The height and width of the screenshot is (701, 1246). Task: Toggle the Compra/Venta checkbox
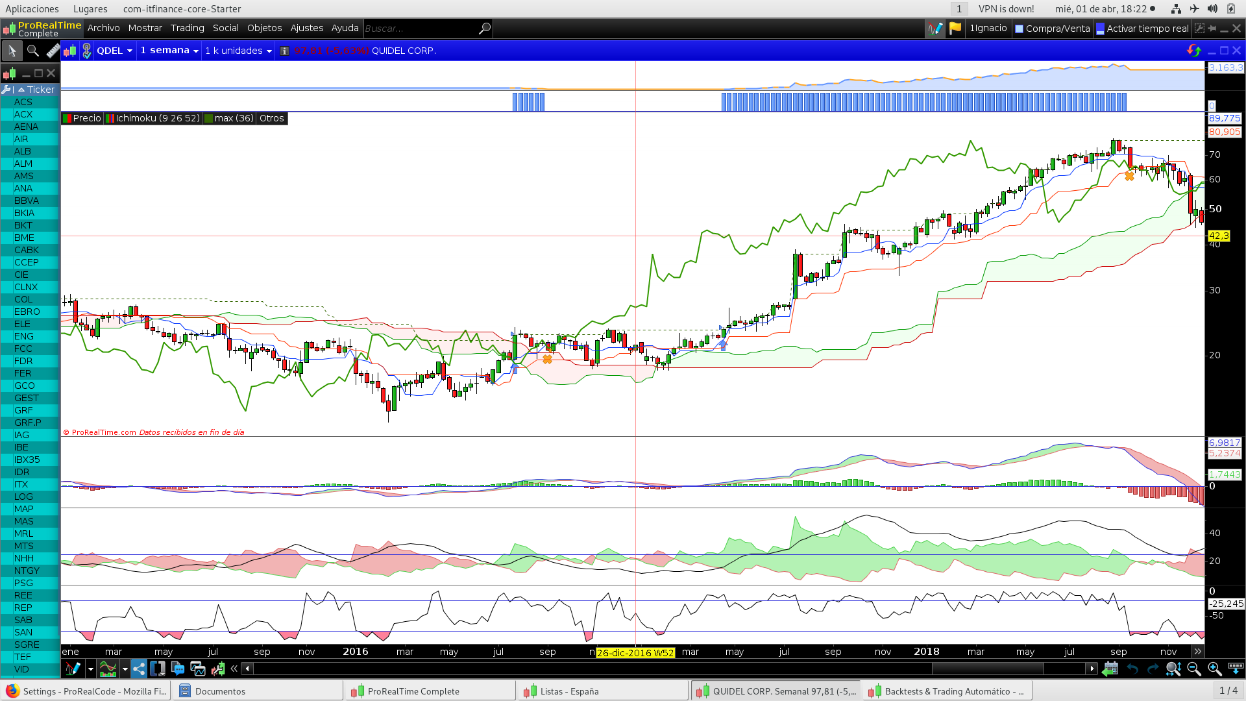[1019, 29]
